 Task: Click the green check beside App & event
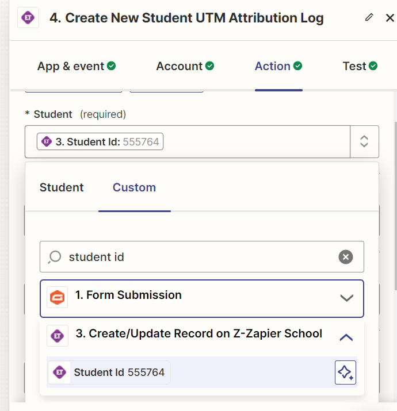pyautogui.click(x=111, y=66)
